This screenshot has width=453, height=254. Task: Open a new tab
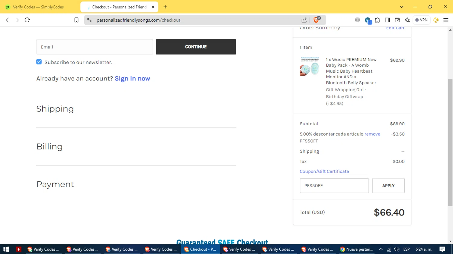click(x=165, y=7)
